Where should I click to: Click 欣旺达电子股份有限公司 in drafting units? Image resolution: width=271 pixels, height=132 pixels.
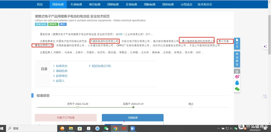click(135, 41)
